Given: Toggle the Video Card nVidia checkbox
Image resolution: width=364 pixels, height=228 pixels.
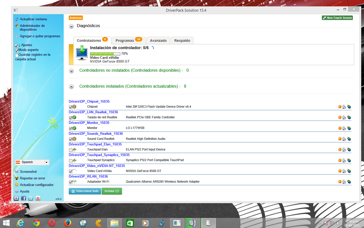Looking at the screenshot, I should point(71,172).
